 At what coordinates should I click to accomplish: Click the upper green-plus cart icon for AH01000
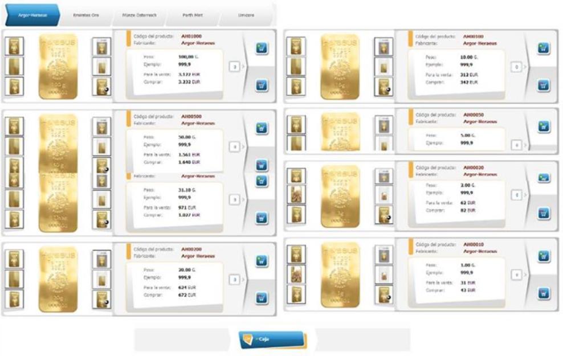click(x=262, y=48)
